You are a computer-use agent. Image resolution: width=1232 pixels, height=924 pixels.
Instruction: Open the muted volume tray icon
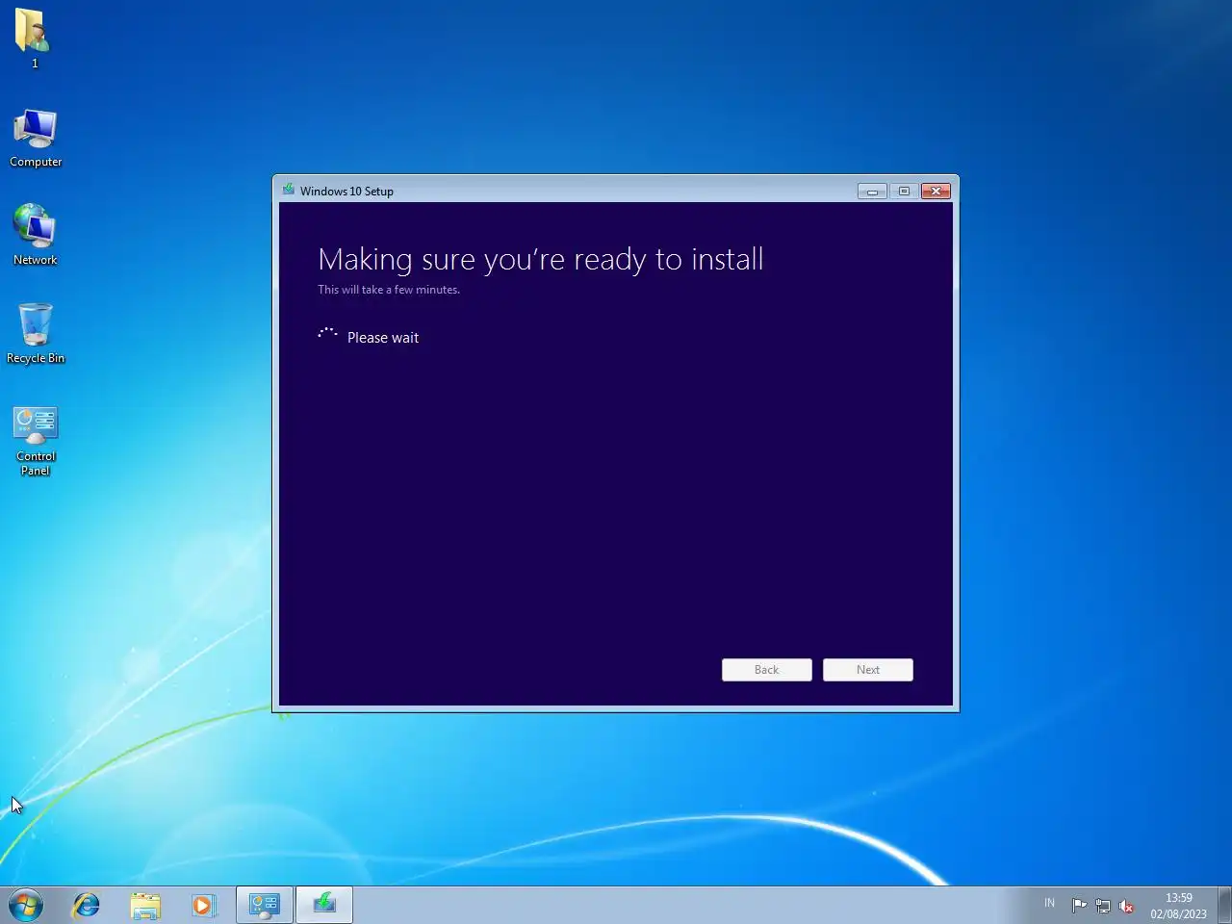tap(1126, 905)
